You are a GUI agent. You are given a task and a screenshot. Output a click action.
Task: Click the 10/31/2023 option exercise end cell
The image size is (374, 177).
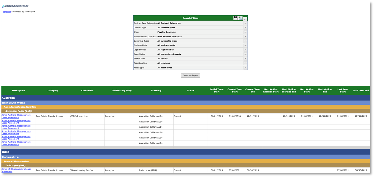289,116
